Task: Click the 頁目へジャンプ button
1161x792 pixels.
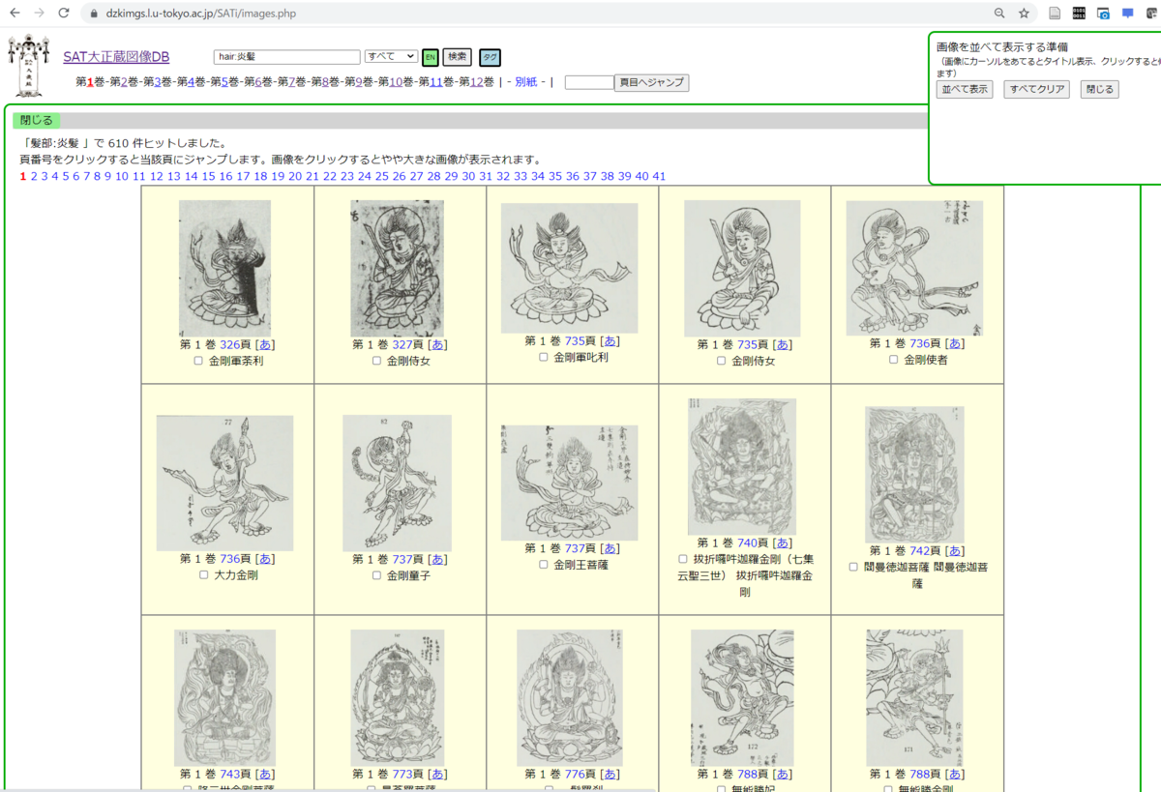Action: pyautogui.click(x=651, y=83)
